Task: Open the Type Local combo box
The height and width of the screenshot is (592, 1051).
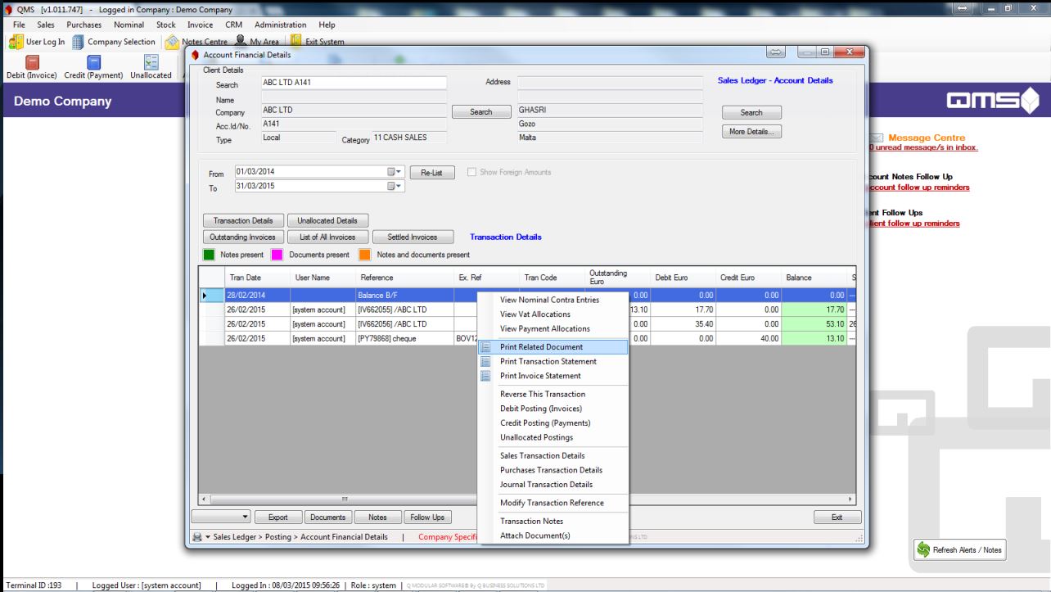Action: [x=298, y=138]
